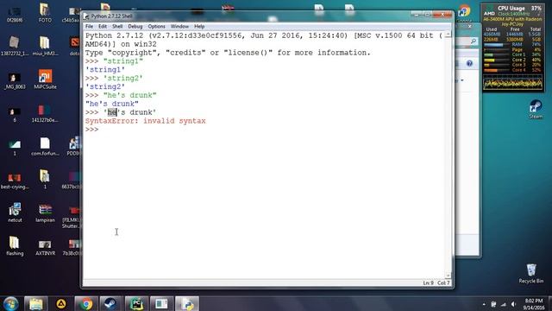Select the 141327b0e desktop file

coord(45,113)
